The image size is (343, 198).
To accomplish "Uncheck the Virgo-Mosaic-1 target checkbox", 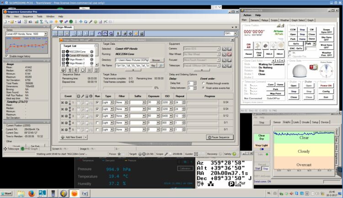I will [x=64, y=59].
